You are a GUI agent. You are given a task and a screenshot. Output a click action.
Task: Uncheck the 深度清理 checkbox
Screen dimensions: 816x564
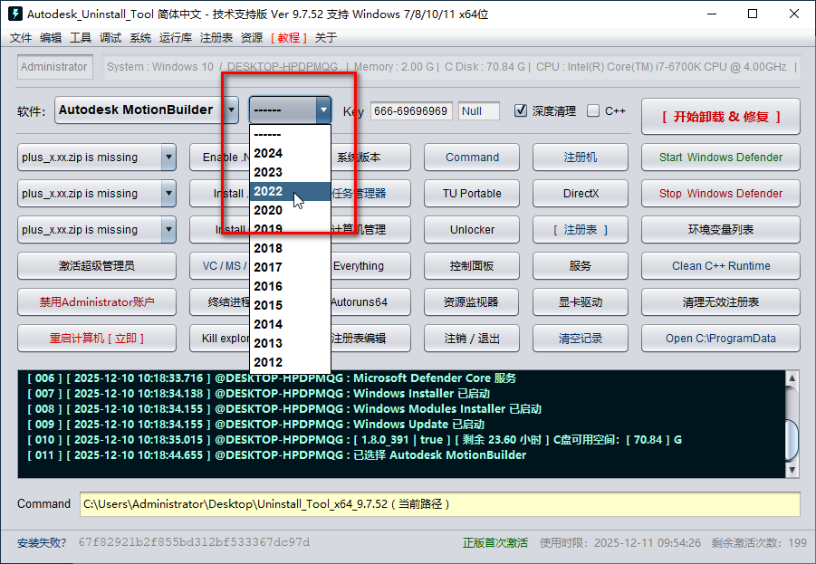pos(521,110)
